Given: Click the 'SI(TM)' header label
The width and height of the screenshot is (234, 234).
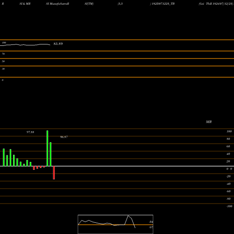Looking at the screenshot, I should 89,4.
